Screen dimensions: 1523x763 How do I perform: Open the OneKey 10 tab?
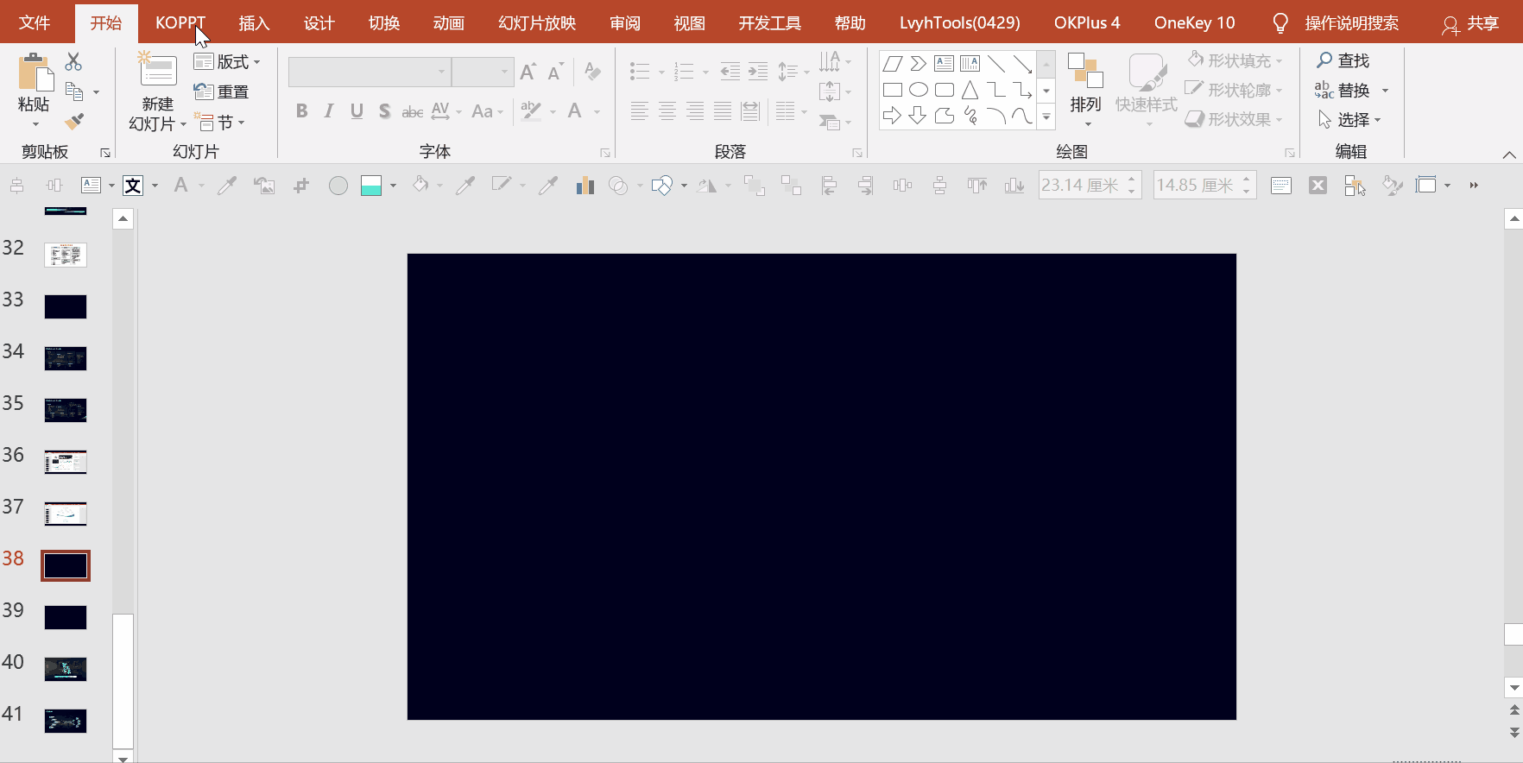1194,23
